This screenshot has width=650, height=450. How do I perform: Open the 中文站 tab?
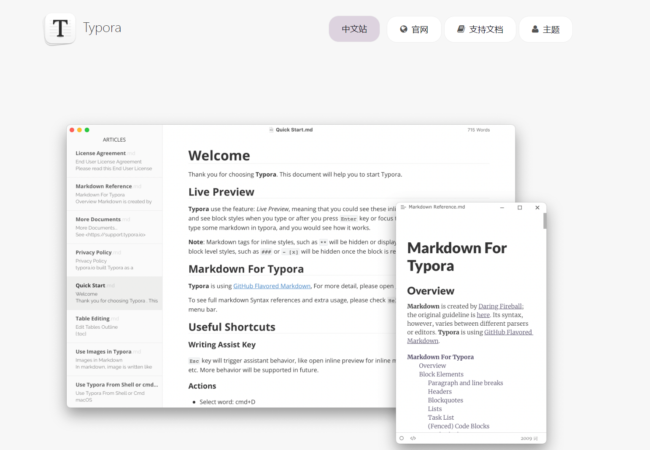(354, 29)
